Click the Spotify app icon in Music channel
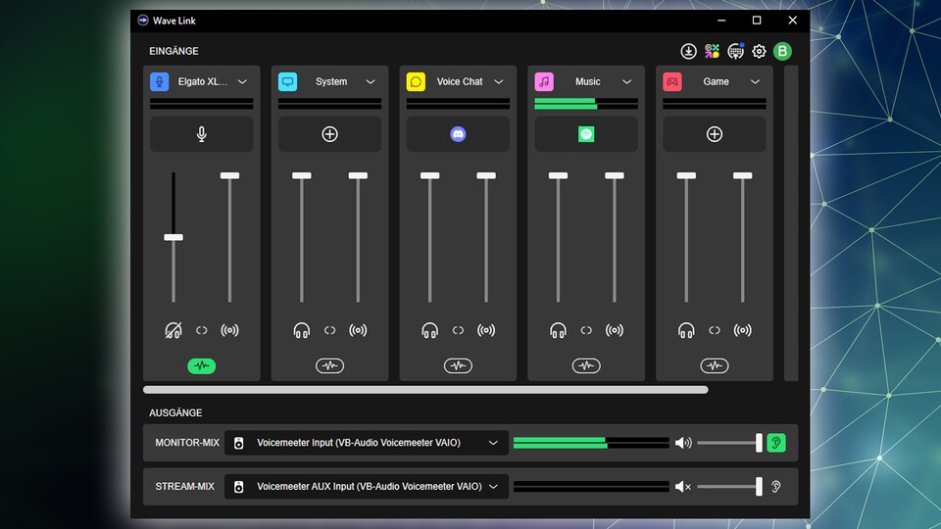Viewport: 941px width, 529px height. pos(586,134)
